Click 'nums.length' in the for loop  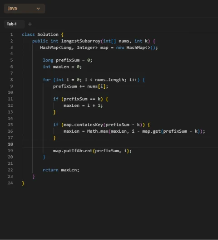[x=109, y=80]
